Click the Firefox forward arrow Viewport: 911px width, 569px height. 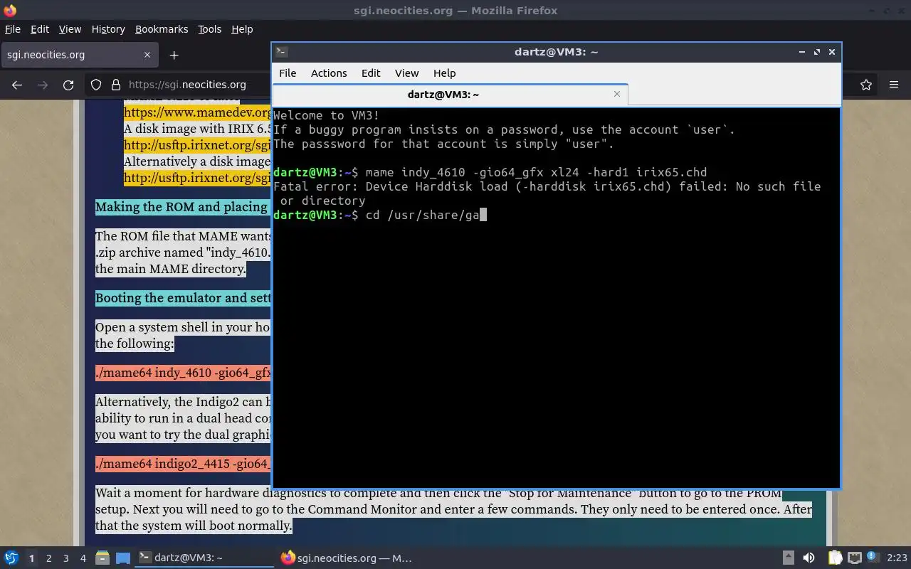click(43, 85)
